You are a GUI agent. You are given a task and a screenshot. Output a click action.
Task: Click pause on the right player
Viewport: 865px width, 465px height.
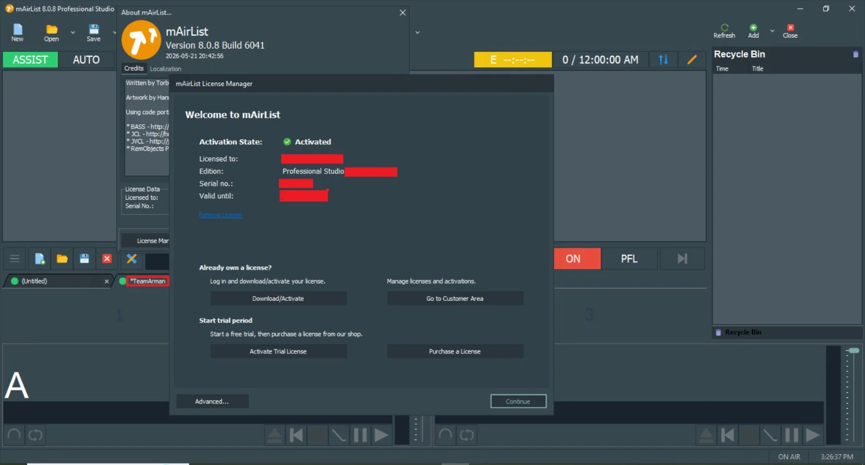tap(791, 435)
